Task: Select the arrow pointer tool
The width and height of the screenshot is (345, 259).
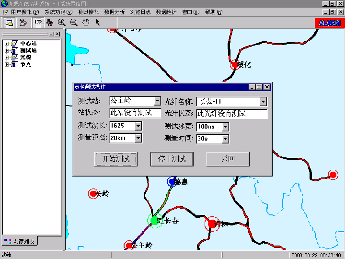Action: coord(98,23)
